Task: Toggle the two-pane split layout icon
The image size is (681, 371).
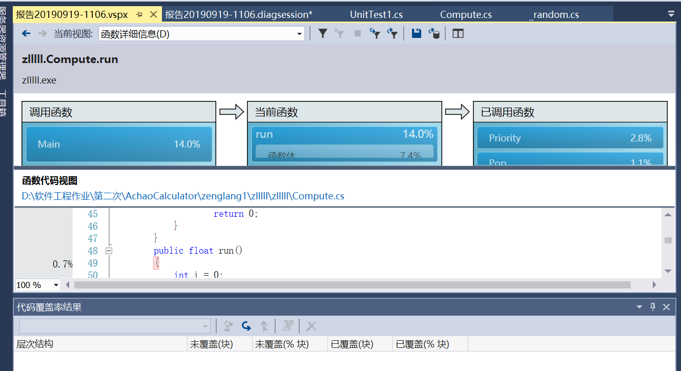Action: coord(458,34)
